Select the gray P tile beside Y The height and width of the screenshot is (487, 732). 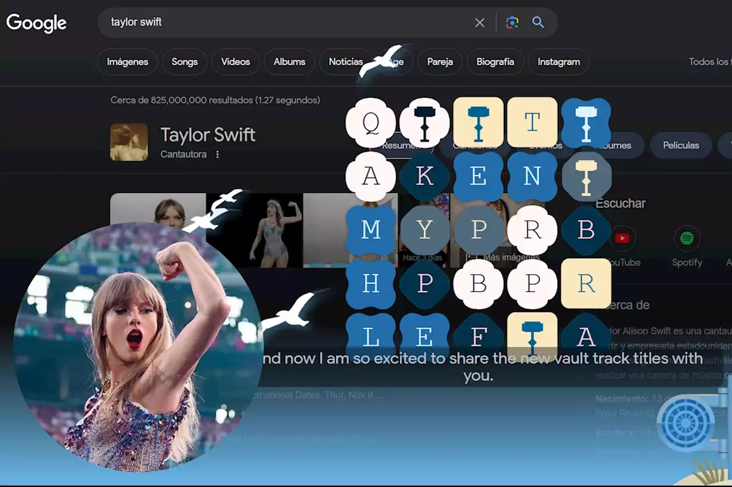(x=478, y=230)
